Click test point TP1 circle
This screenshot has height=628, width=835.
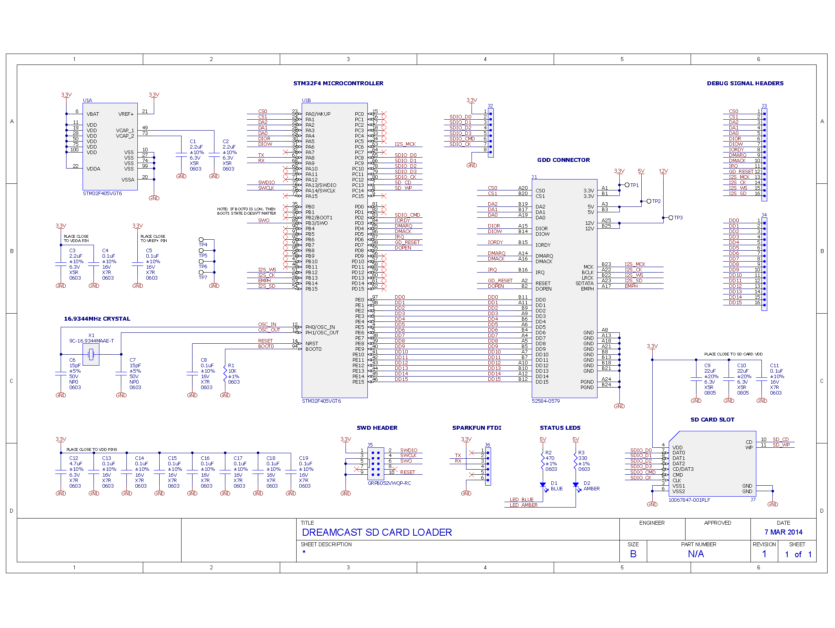(627, 185)
